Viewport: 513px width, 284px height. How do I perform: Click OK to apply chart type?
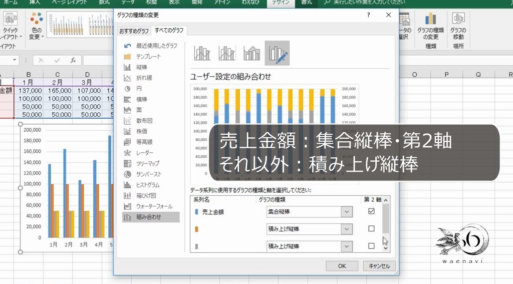tap(342, 266)
